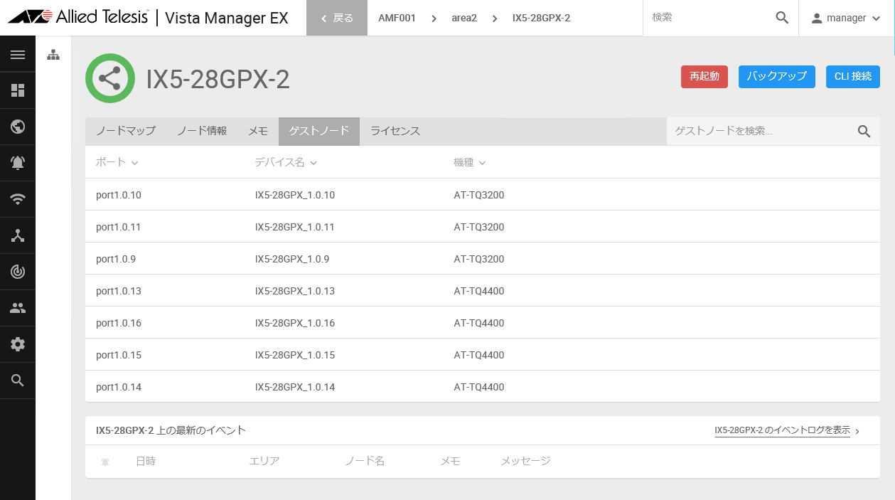Click AT-TQ3200 model in port1.0.9 row

tap(479, 259)
